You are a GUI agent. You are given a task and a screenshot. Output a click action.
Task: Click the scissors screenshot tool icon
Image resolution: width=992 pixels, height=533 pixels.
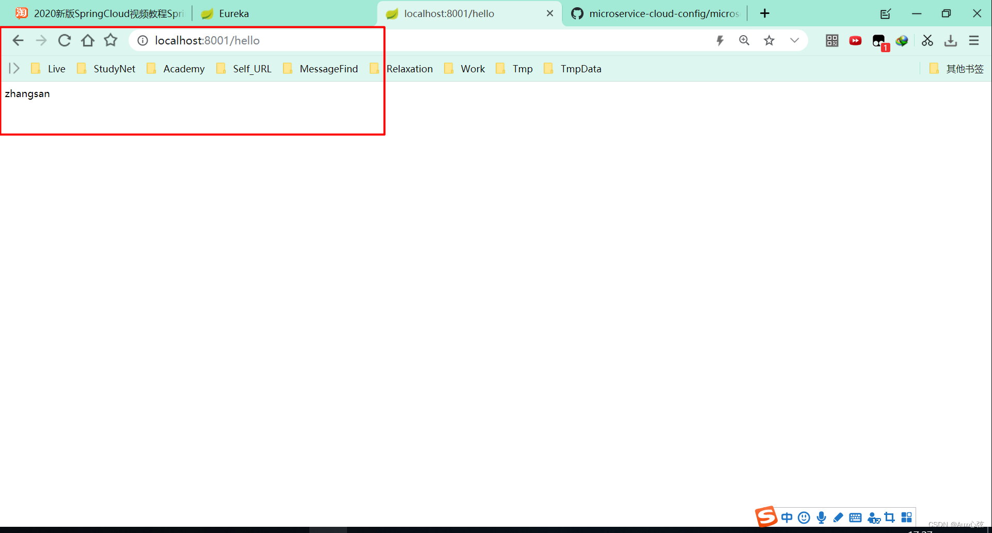click(x=927, y=40)
